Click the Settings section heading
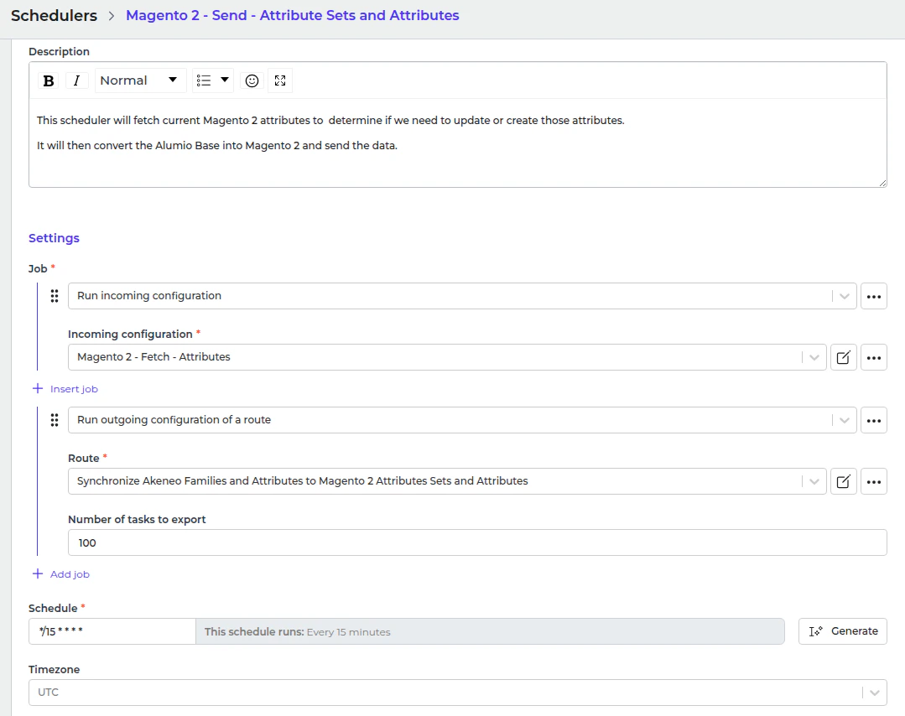 point(54,238)
